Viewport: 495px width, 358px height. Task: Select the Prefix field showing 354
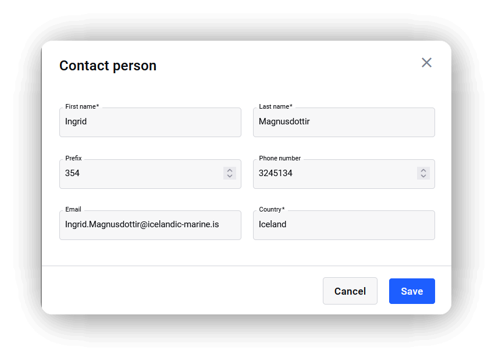click(150, 174)
